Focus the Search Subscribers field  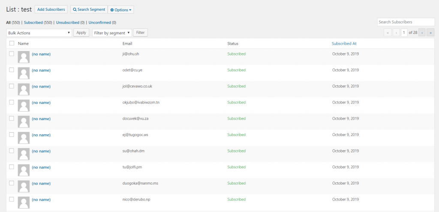click(x=406, y=22)
